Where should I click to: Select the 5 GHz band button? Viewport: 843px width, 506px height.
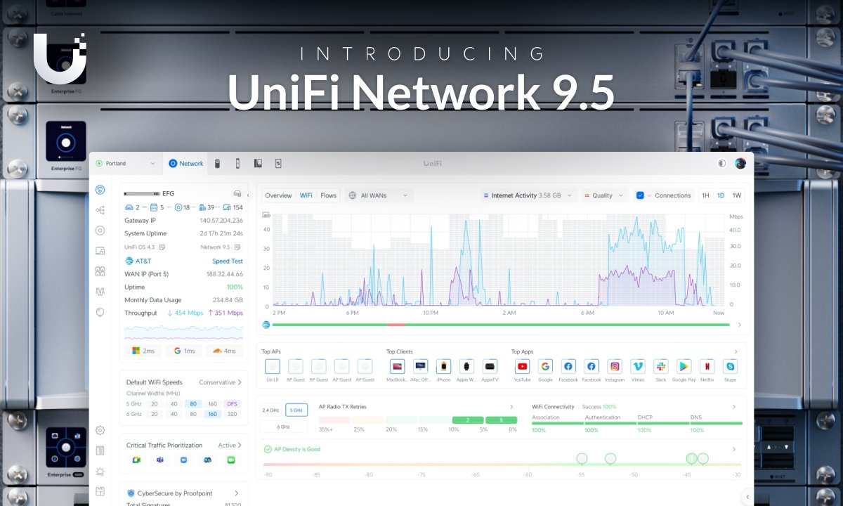(x=296, y=410)
